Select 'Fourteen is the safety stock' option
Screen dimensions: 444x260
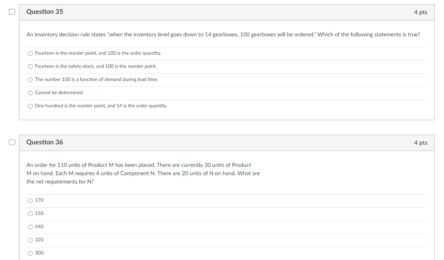coord(30,66)
